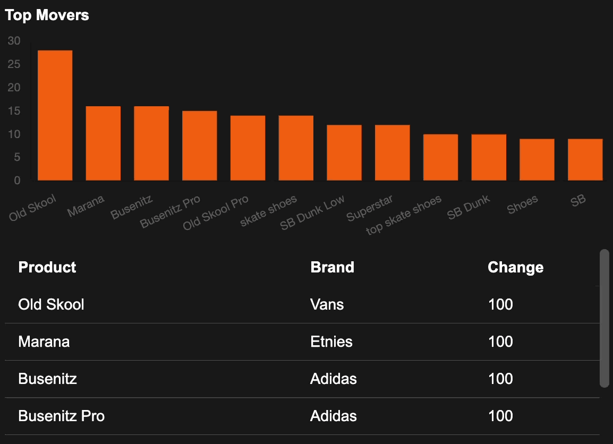613x444 pixels.
Task: Sort the table by the Change column header
Action: coord(515,267)
